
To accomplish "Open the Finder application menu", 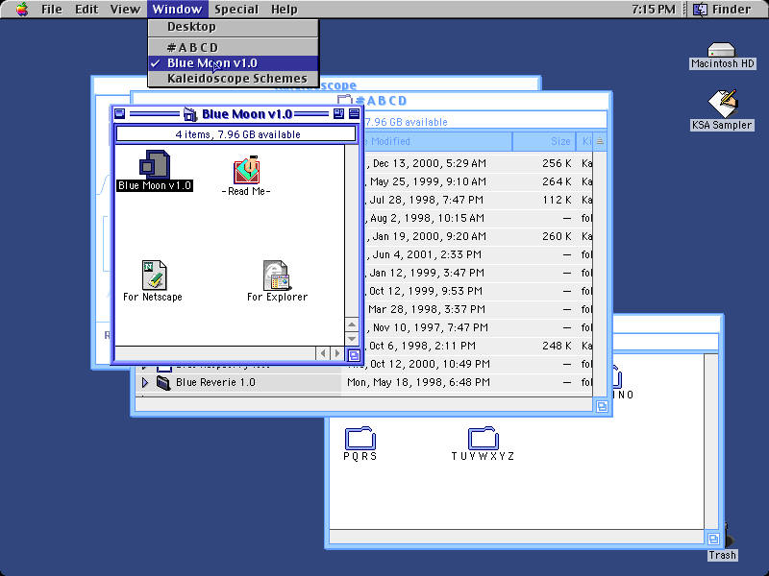I will click(x=723, y=10).
